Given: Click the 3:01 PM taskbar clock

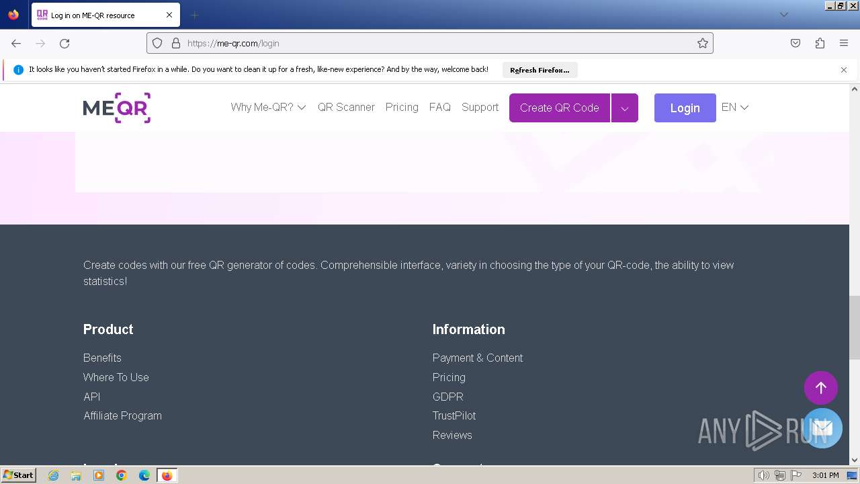Looking at the screenshot, I should [x=825, y=475].
